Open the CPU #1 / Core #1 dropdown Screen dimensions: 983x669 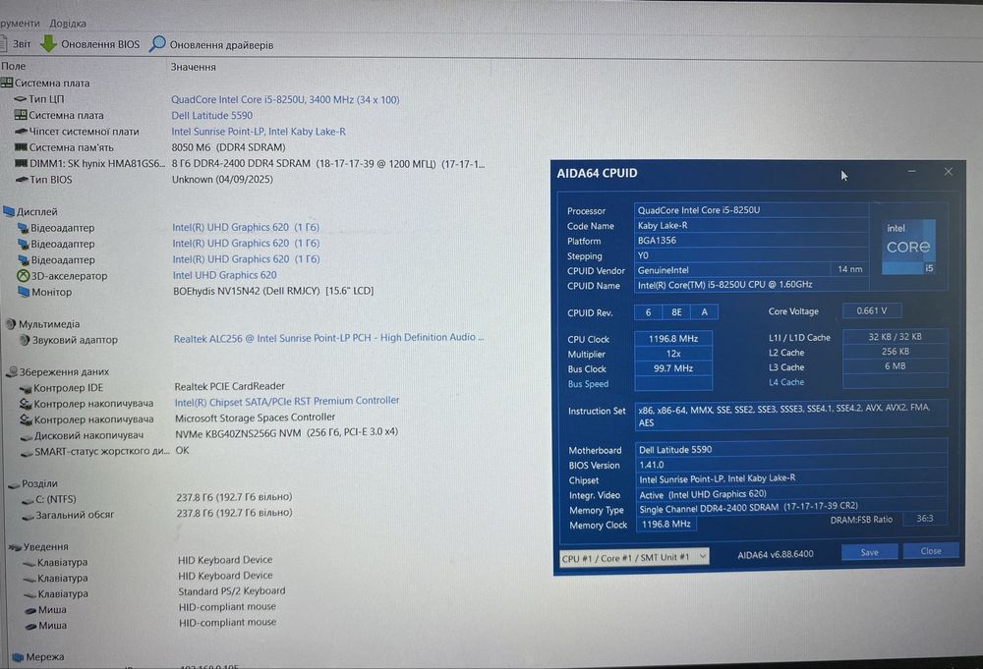(634, 558)
